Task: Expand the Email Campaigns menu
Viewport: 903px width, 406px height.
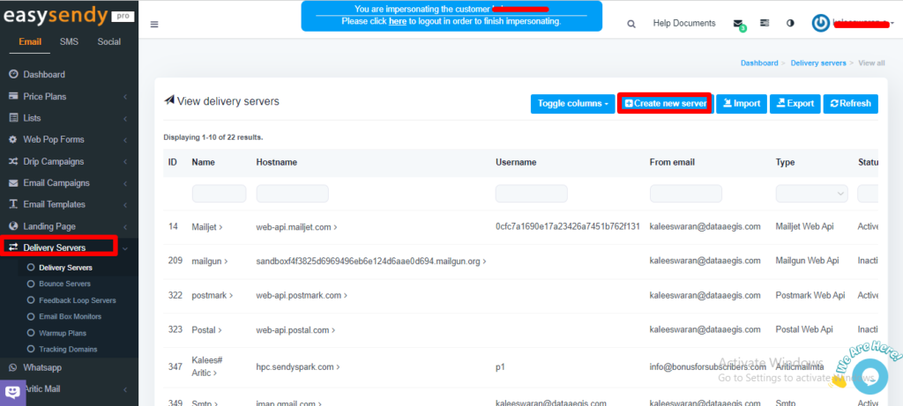Action: pos(56,183)
